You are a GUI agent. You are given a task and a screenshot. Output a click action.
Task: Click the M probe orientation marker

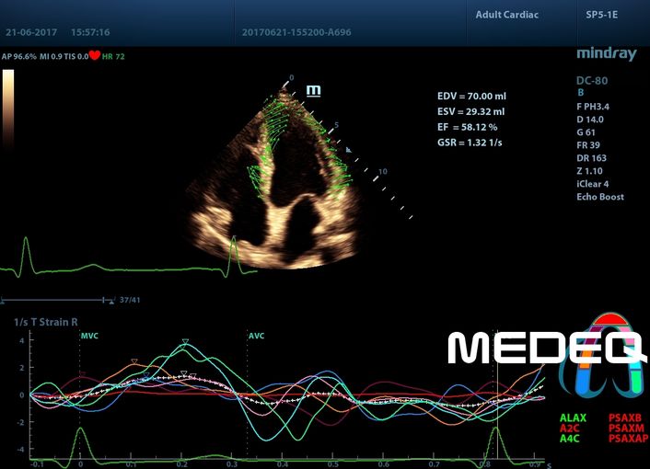314,90
